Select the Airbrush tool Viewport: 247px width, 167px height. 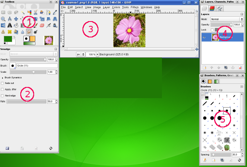[x=48, y=25]
